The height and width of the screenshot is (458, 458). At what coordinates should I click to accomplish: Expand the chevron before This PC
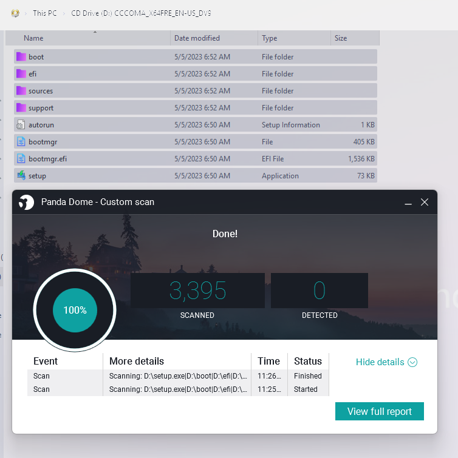click(26, 13)
